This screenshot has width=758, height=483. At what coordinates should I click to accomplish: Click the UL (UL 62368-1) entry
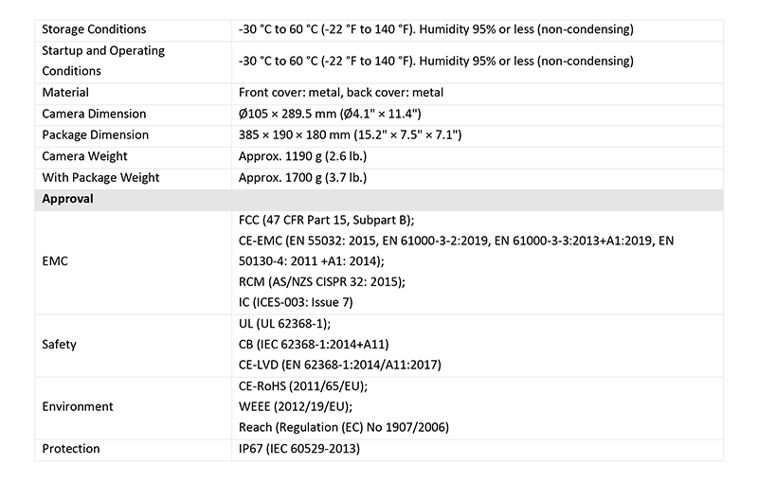(285, 324)
